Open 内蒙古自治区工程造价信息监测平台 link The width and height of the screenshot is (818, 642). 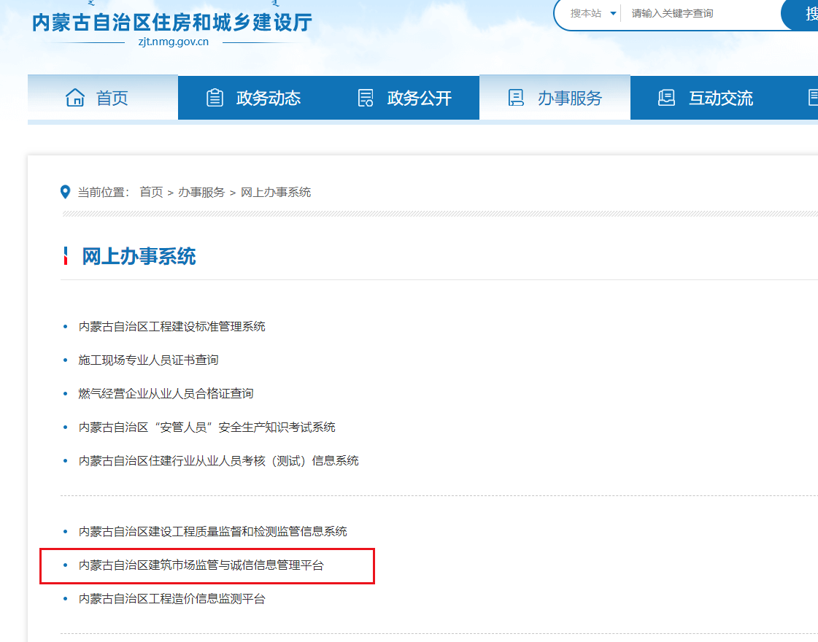click(x=172, y=599)
